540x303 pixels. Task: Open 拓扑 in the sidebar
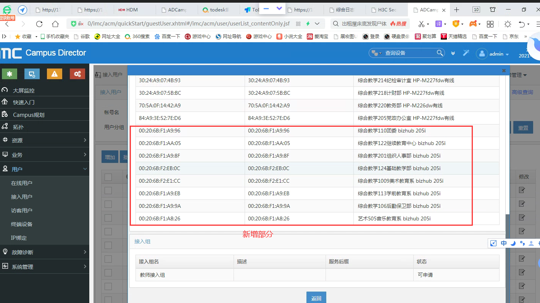pyautogui.click(x=18, y=127)
